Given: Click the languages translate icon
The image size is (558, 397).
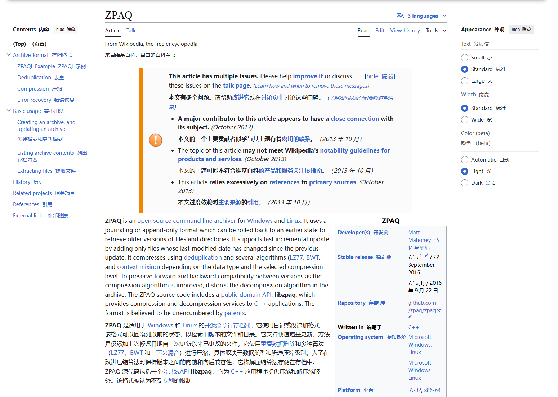Looking at the screenshot, I should pos(400,16).
